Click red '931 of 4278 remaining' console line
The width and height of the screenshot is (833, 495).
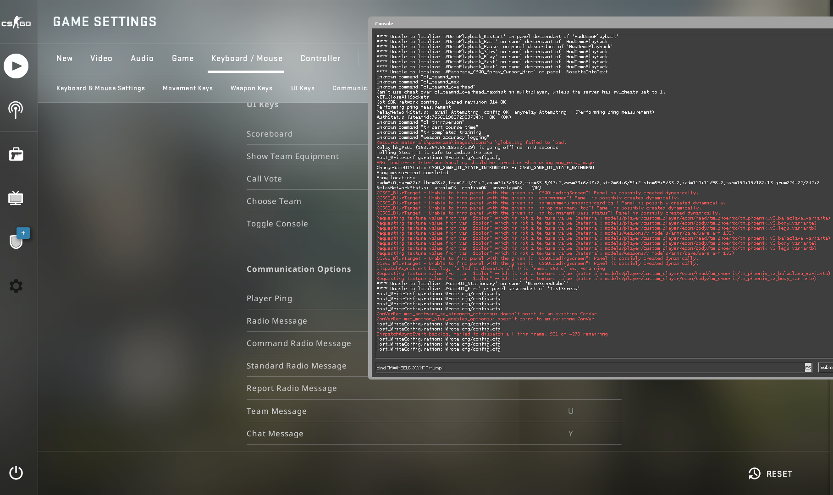click(492, 334)
